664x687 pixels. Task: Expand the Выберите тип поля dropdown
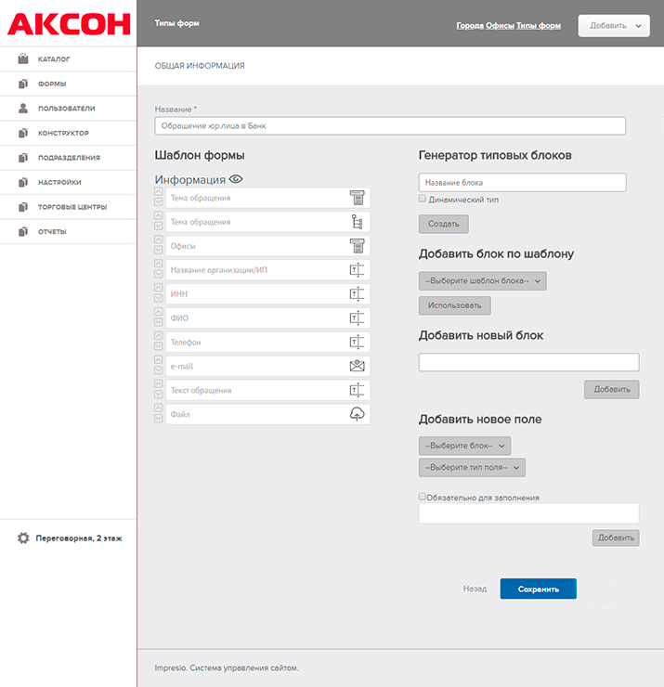(472, 468)
